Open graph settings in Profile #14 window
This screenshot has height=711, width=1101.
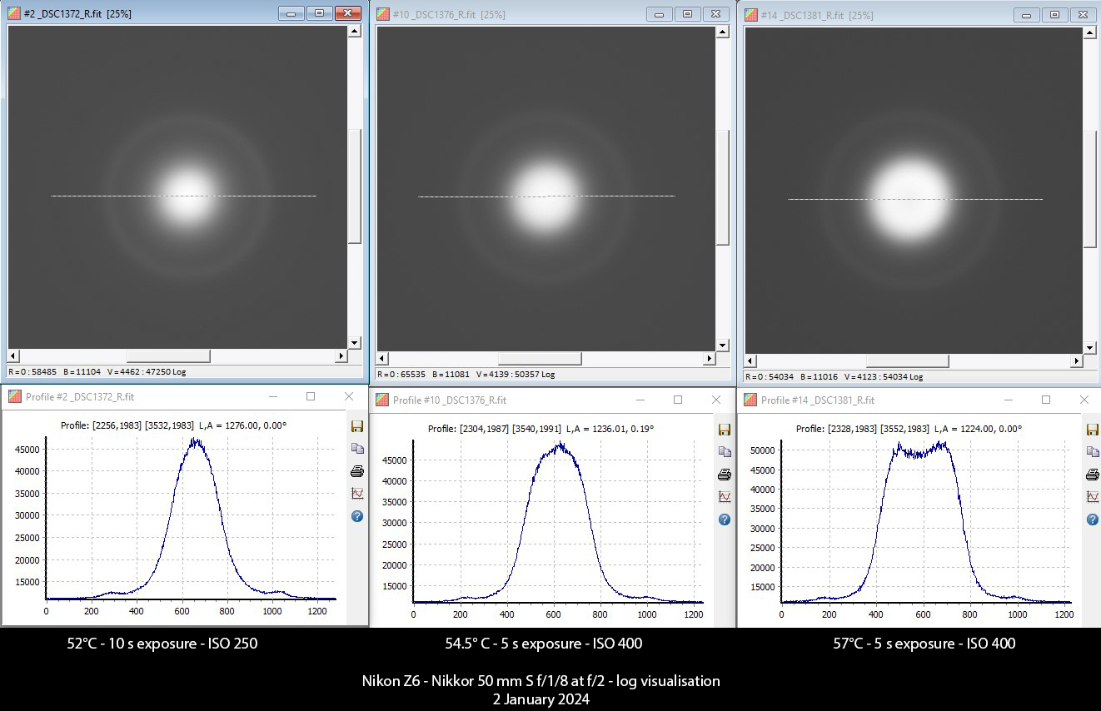coord(1093,497)
